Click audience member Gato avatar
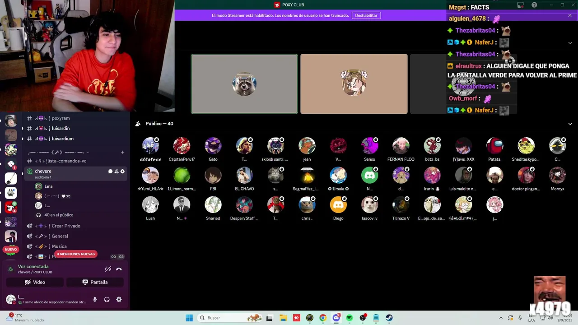The width and height of the screenshot is (578, 325). pos(213,146)
